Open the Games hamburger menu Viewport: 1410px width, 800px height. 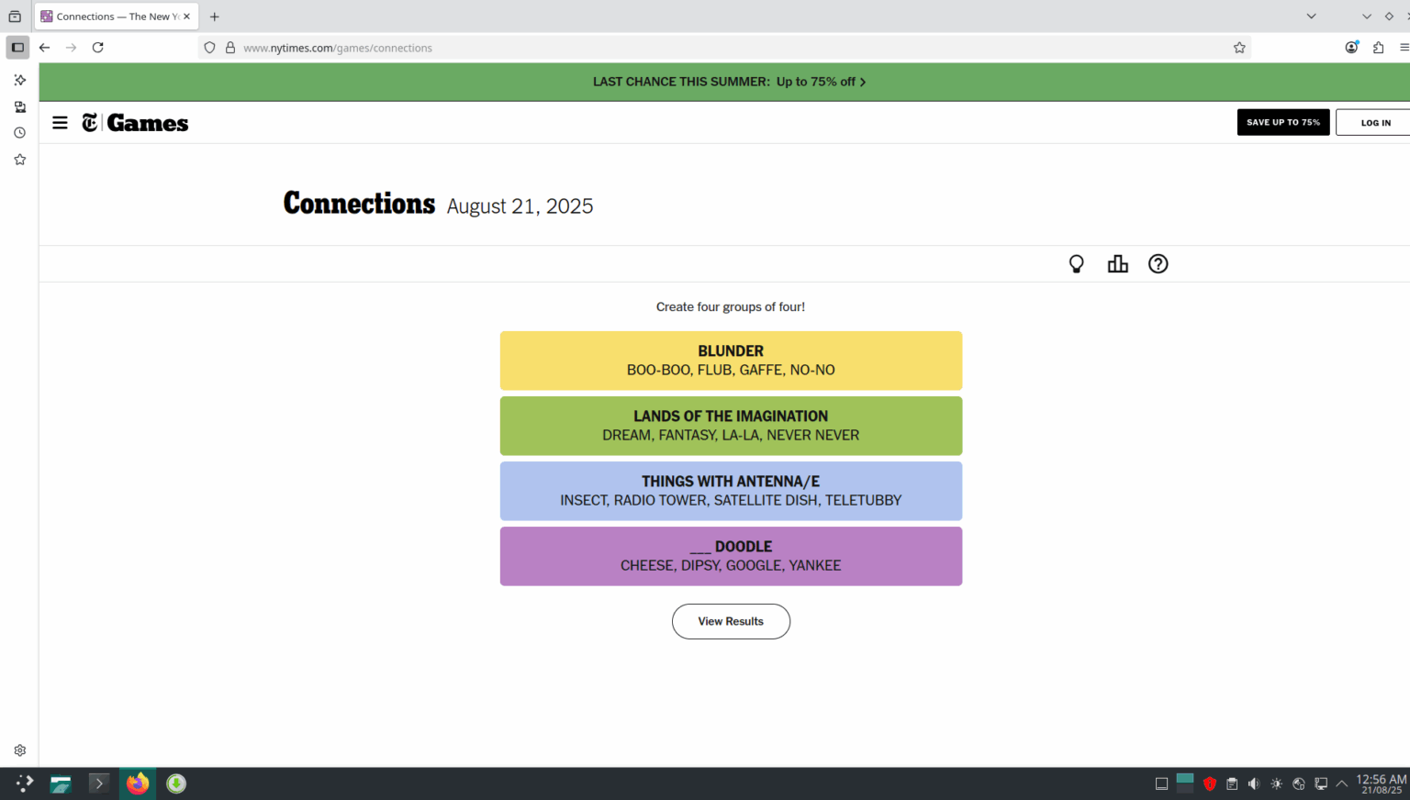point(60,122)
